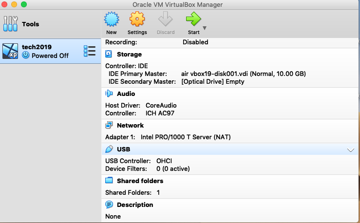Collapse the USB section chevron
Screen dimensions: 360x223
pyautogui.click(x=350, y=150)
